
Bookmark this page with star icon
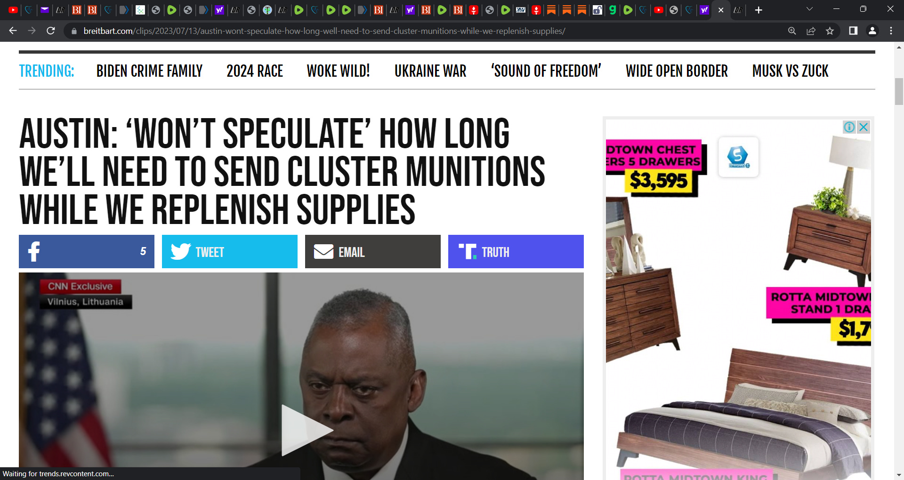tap(830, 31)
